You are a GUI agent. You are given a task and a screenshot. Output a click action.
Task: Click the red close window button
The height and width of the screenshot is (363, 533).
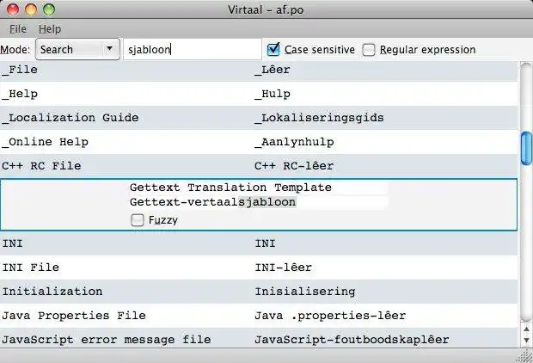pyautogui.click(x=12, y=9)
